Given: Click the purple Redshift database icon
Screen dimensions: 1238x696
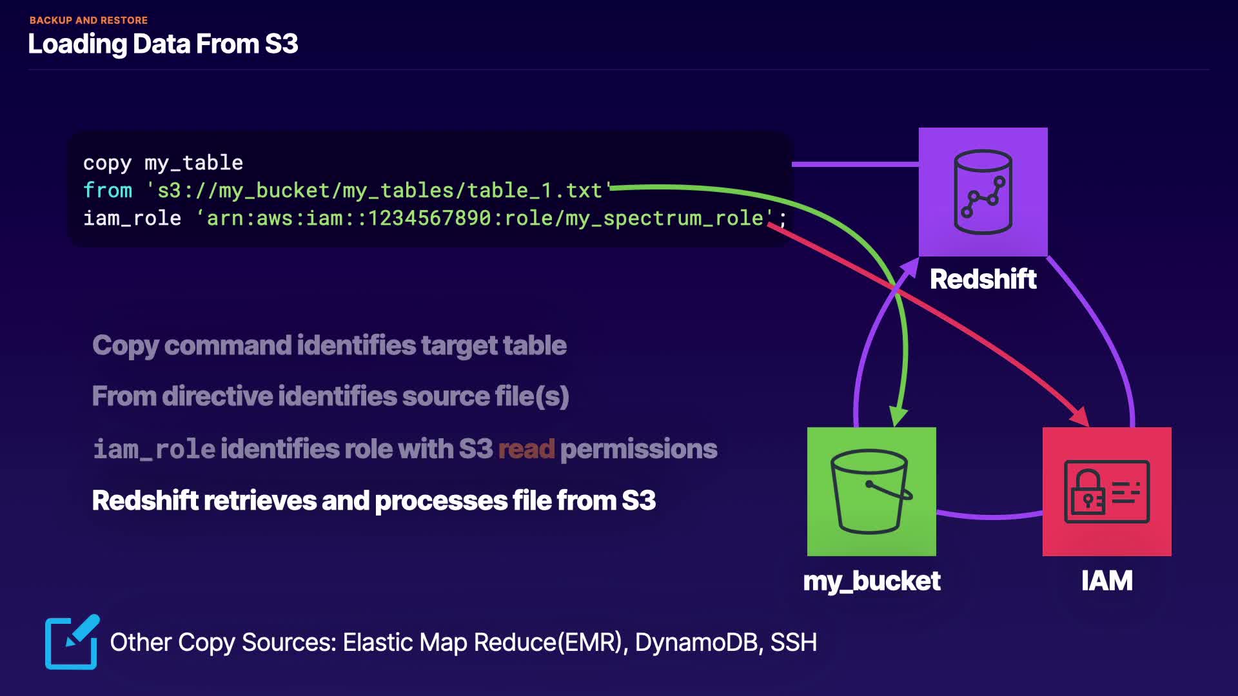Looking at the screenshot, I should pyautogui.click(x=983, y=192).
